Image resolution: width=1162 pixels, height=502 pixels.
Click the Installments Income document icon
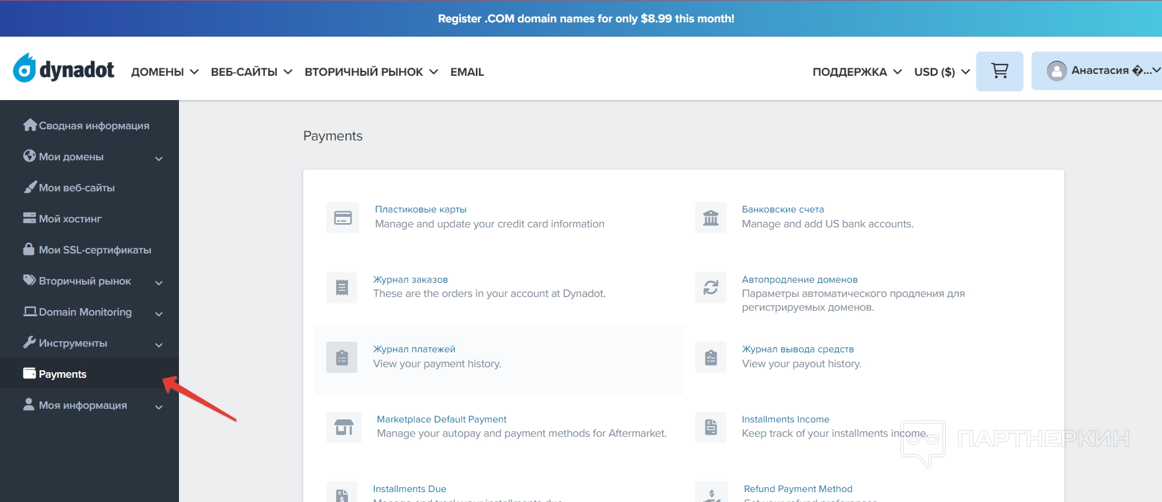[x=710, y=427]
